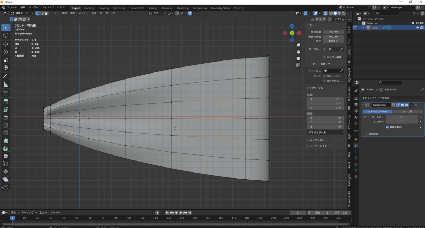Hide Plane object in viewport
This screenshot has height=228, width=425.
(417, 28)
